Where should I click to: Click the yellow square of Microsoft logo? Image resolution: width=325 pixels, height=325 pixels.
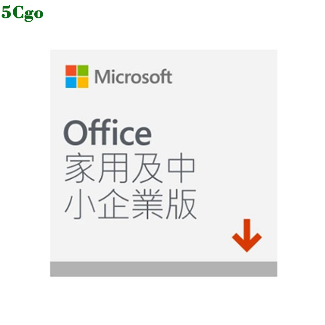pyautogui.click(x=83, y=83)
